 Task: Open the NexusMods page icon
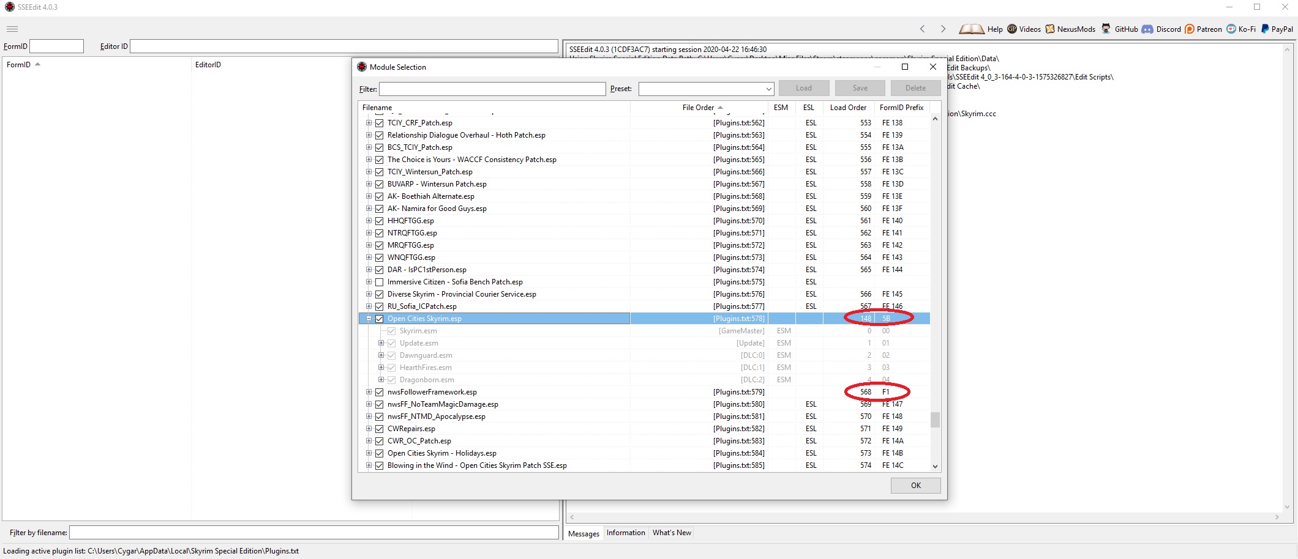tap(1049, 29)
